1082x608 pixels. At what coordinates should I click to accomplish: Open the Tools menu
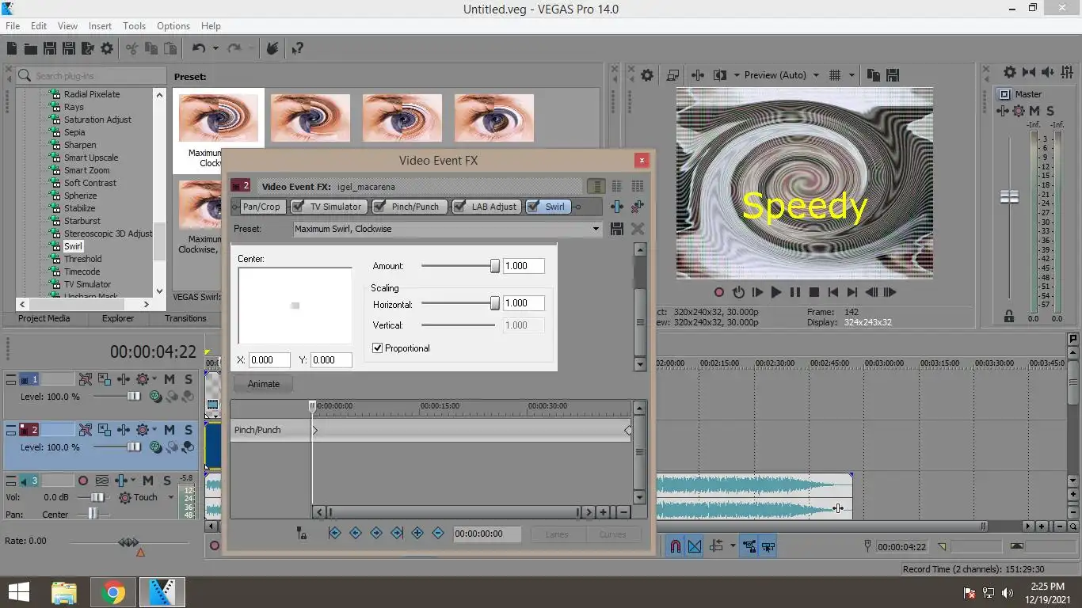tap(134, 25)
